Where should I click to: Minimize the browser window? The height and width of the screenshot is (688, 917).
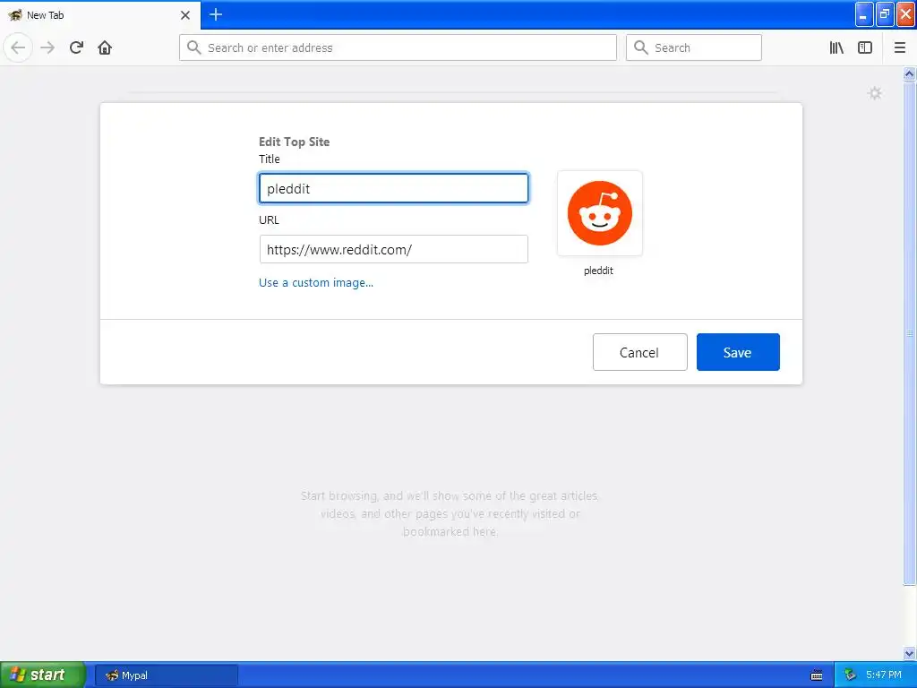(x=864, y=14)
